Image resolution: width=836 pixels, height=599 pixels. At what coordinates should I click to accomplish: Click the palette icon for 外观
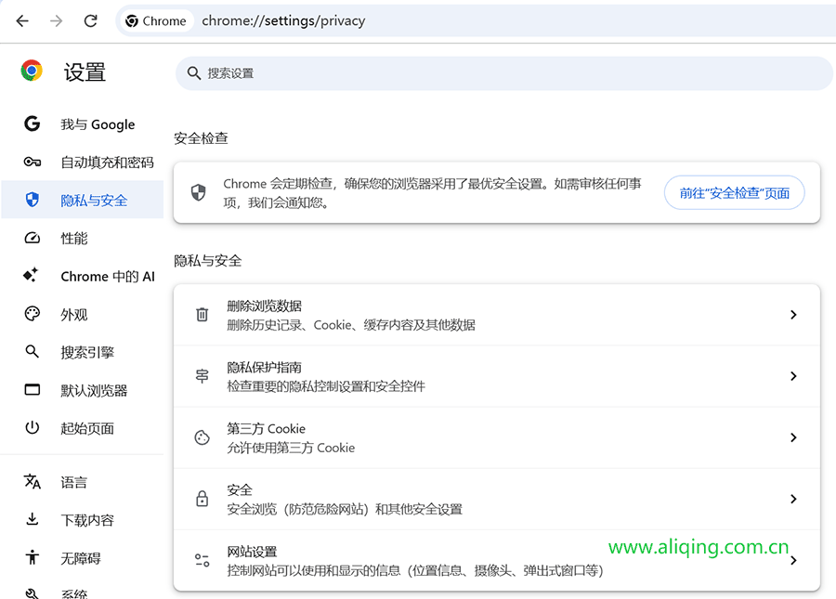pyautogui.click(x=32, y=314)
